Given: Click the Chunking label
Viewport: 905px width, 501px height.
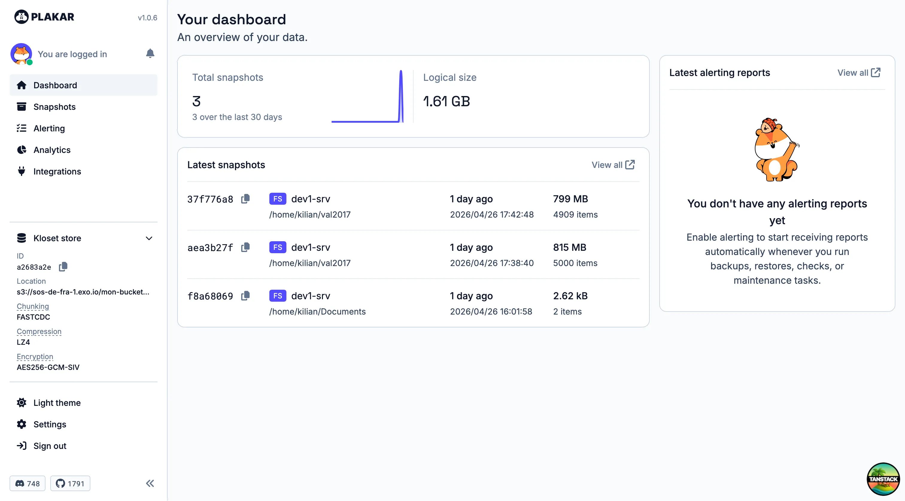Looking at the screenshot, I should [33, 306].
